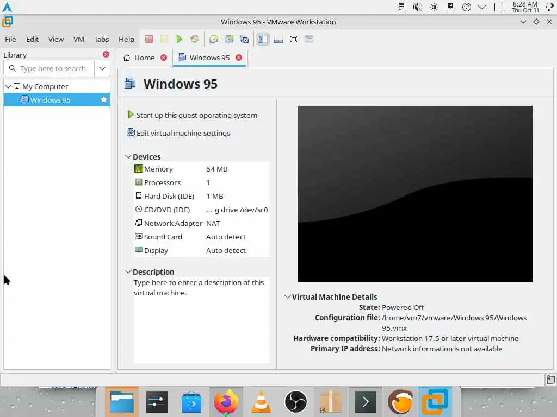Open the Snapshot Manager toolbar icon
This screenshot has height=417, width=557.
[x=244, y=39]
